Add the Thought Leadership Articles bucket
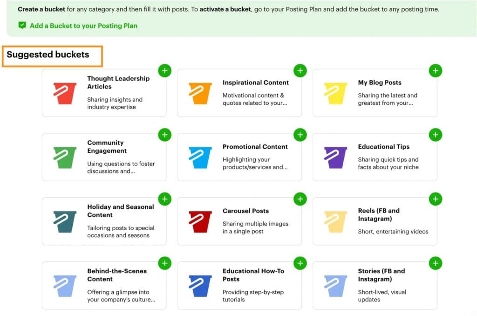This screenshot has width=477, height=316. (164, 70)
